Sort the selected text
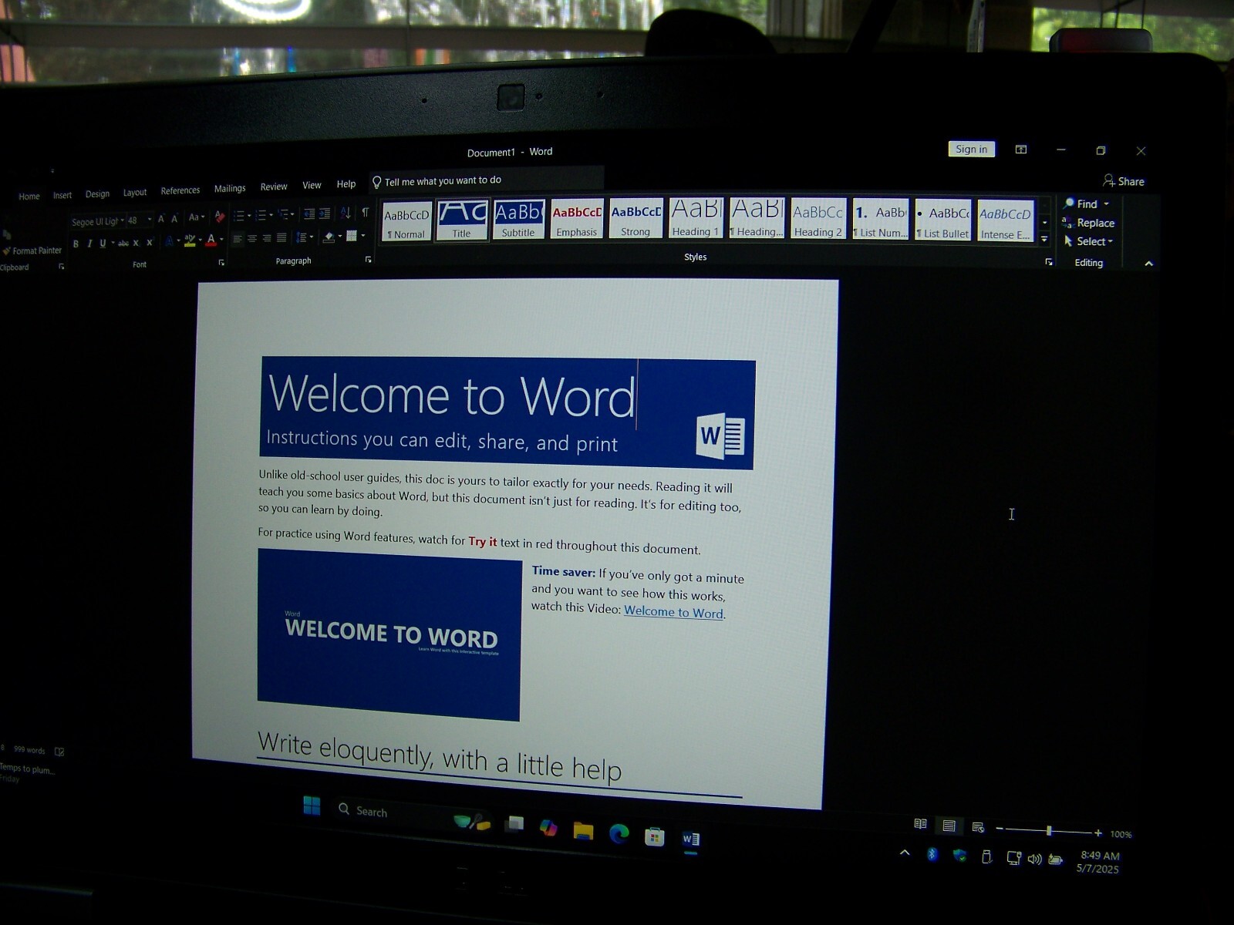The height and width of the screenshot is (925, 1234). tap(345, 213)
